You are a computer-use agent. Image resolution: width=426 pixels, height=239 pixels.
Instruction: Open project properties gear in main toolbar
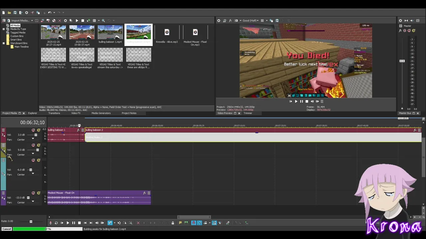pyautogui.click(x=27, y=13)
